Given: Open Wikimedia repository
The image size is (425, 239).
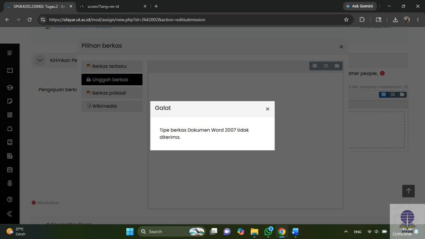Looking at the screenshot, I should point(112,106).
